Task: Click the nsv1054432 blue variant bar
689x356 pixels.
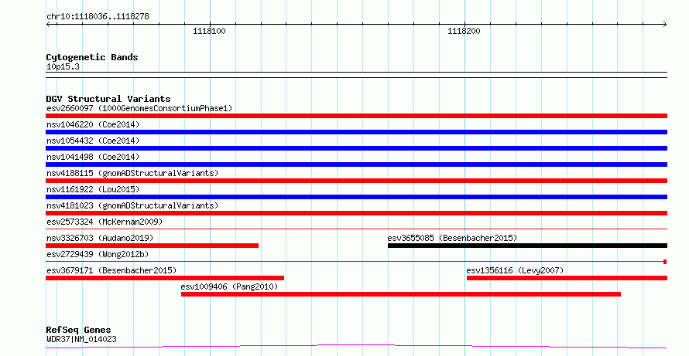Action: 356,148
